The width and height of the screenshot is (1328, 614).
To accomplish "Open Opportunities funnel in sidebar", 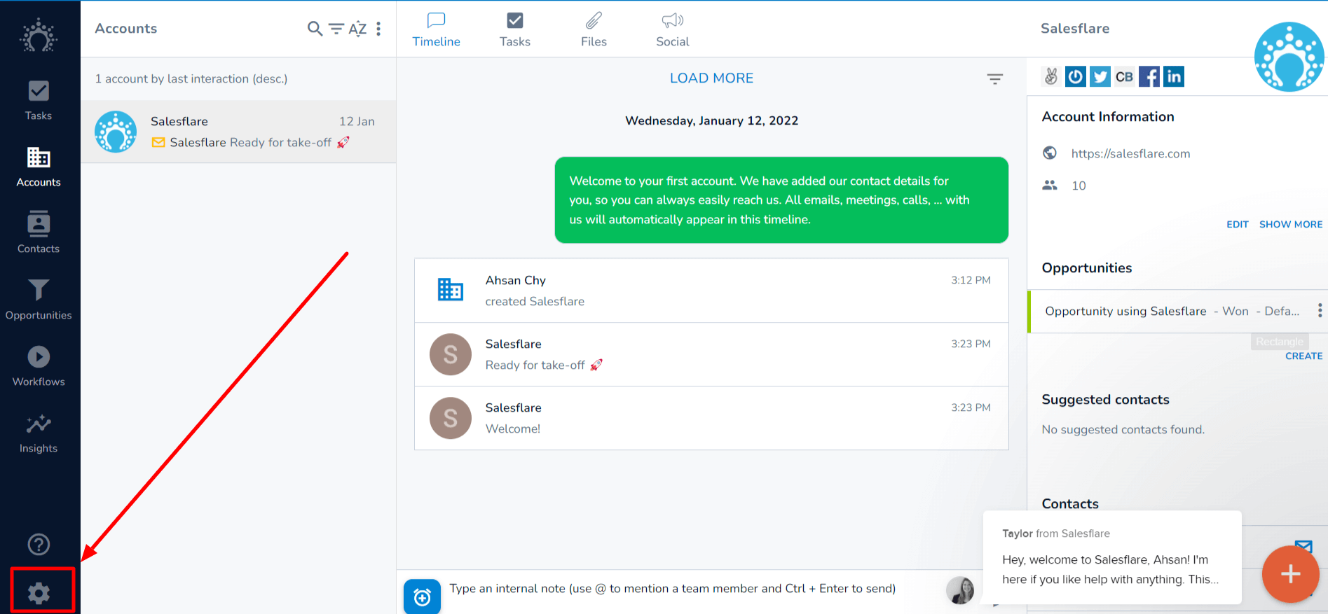I will (39, 300).
